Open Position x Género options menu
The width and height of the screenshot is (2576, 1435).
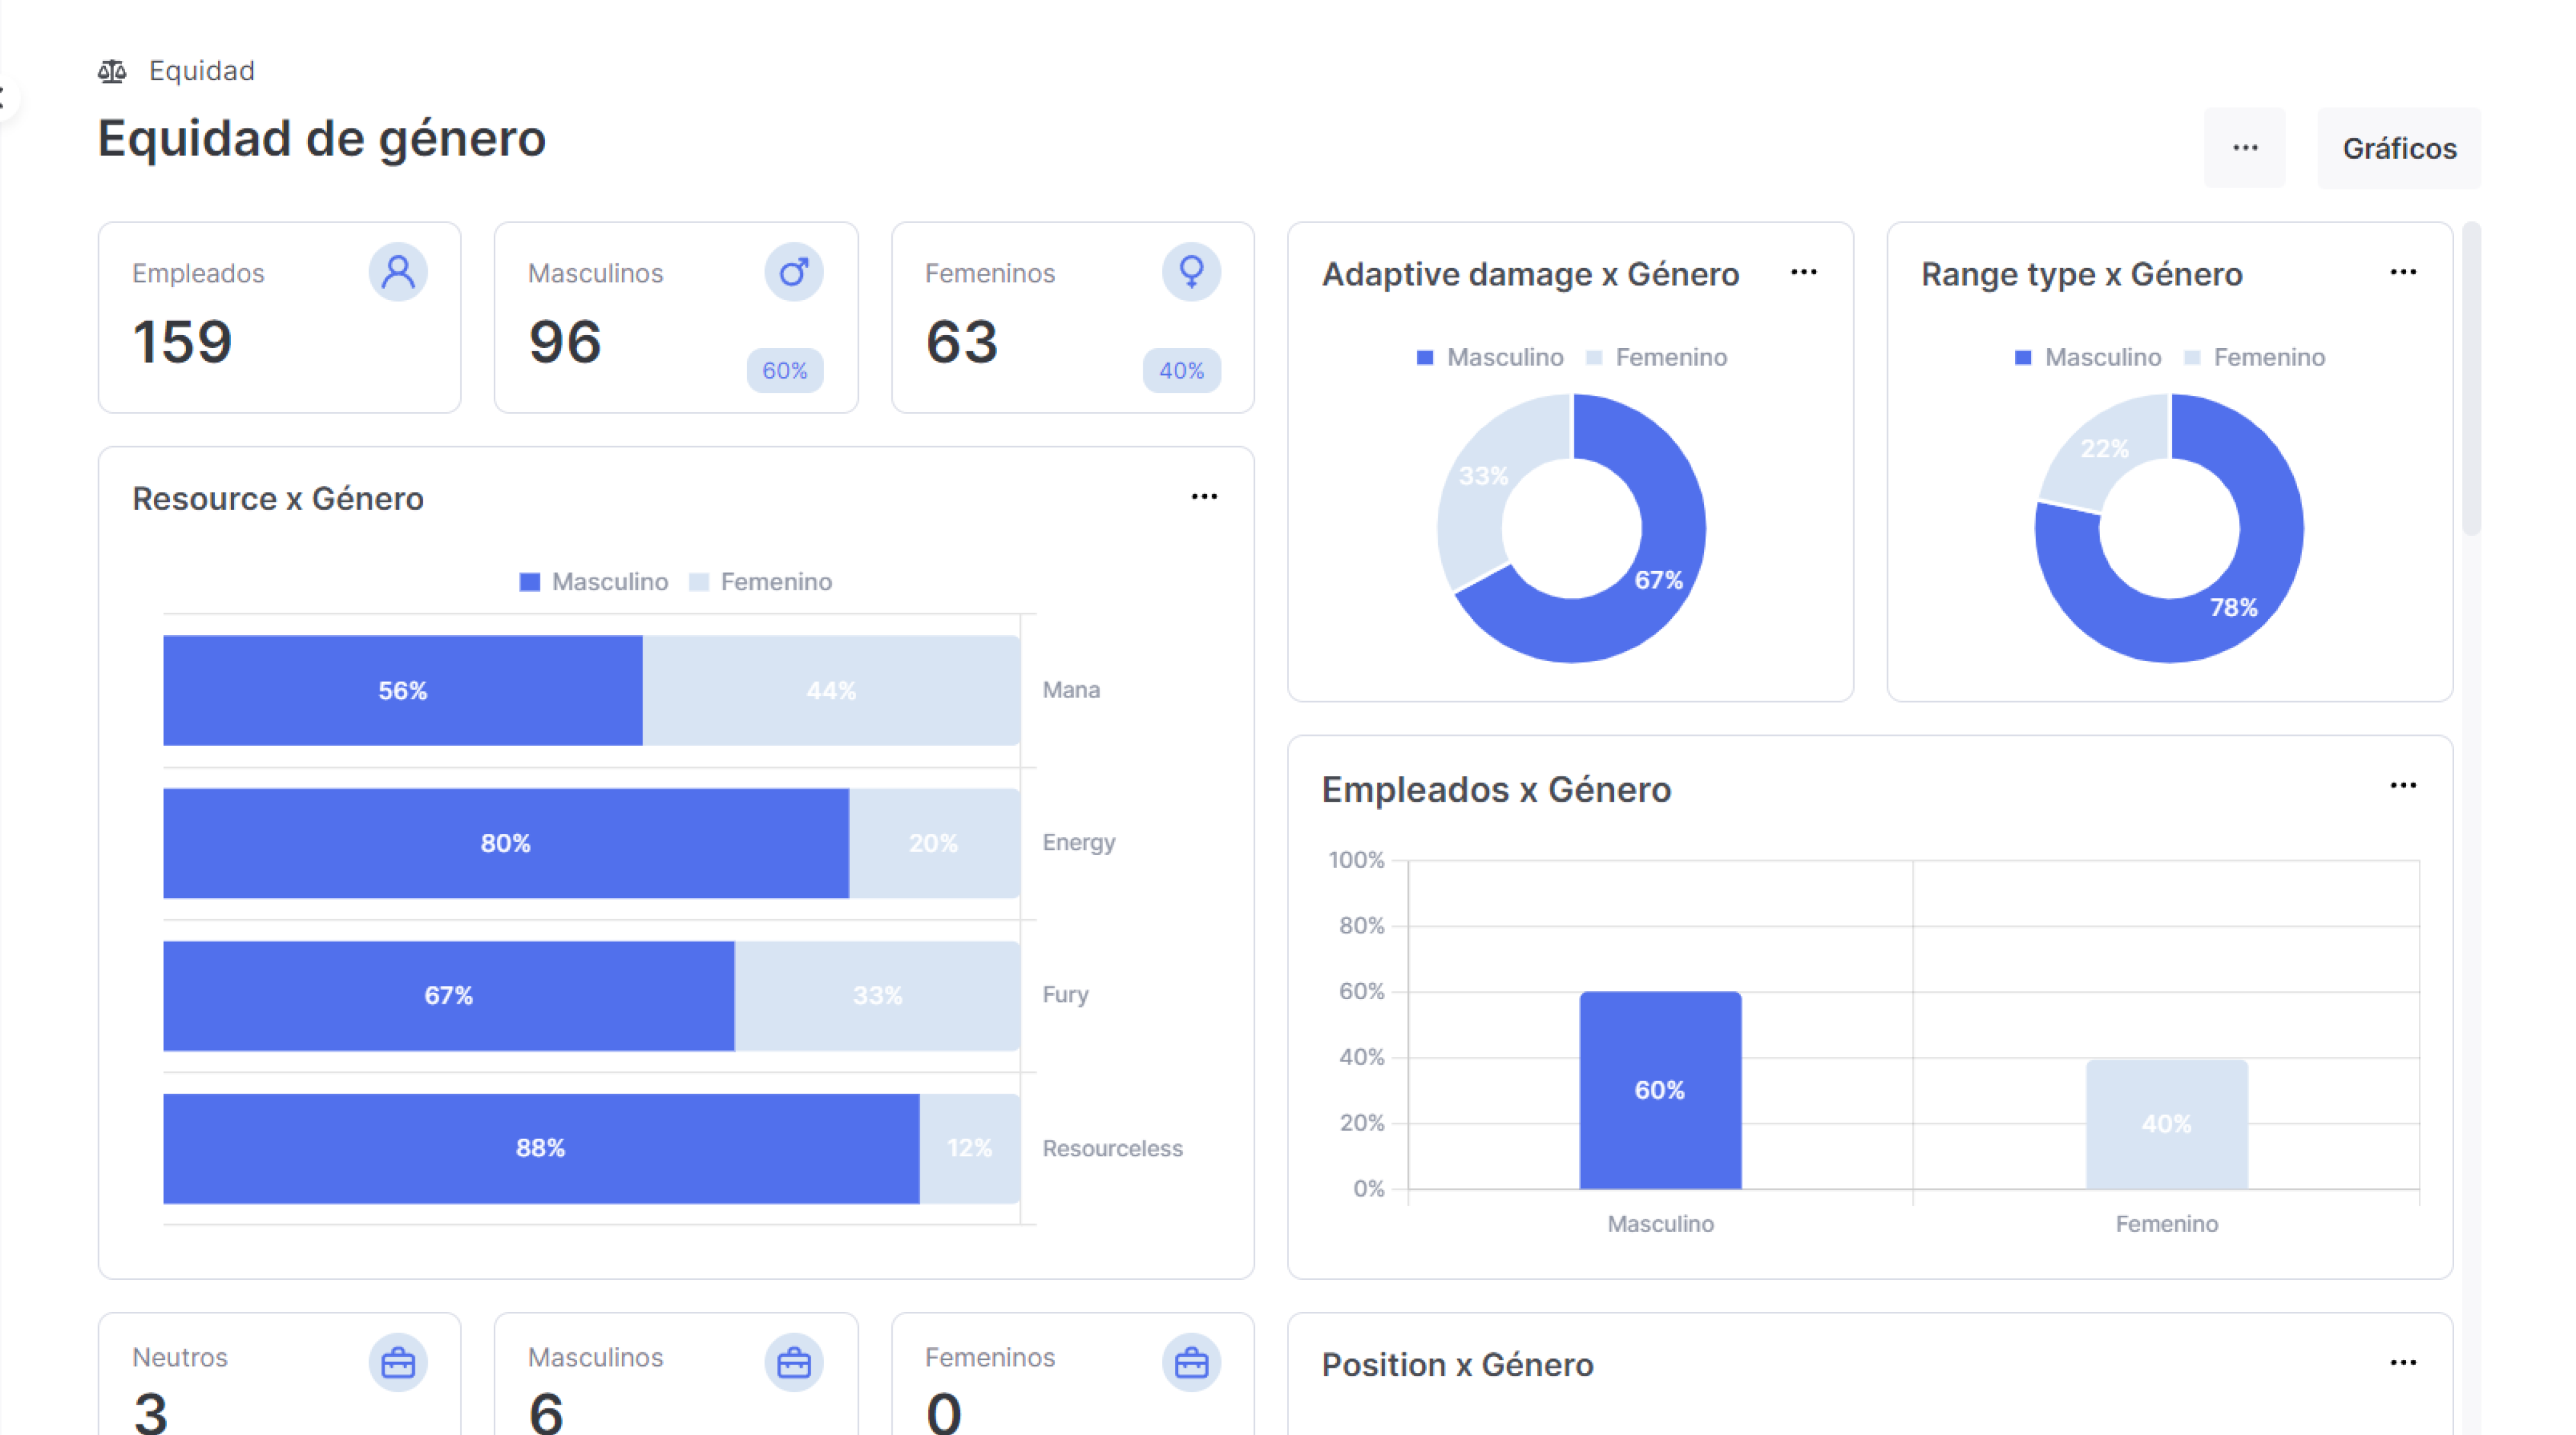pyautogui.click(x=2403, y=1362)
